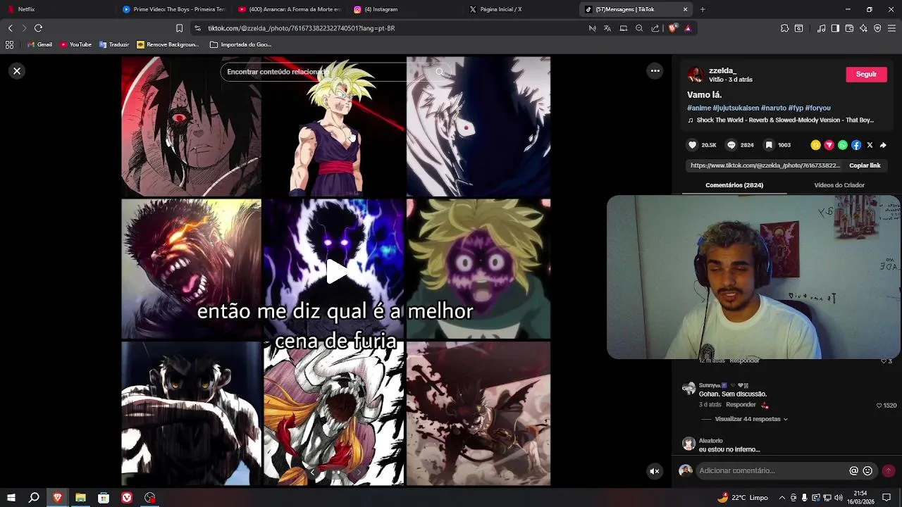Viewport: 902px width, 507px height.
Task: Open Brave Rewards triangle icon
Action: 688,28
